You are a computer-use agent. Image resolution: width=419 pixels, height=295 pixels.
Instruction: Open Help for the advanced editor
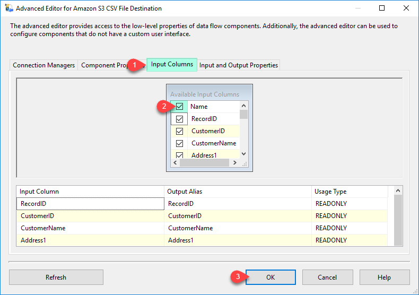(x=385, y=277)
